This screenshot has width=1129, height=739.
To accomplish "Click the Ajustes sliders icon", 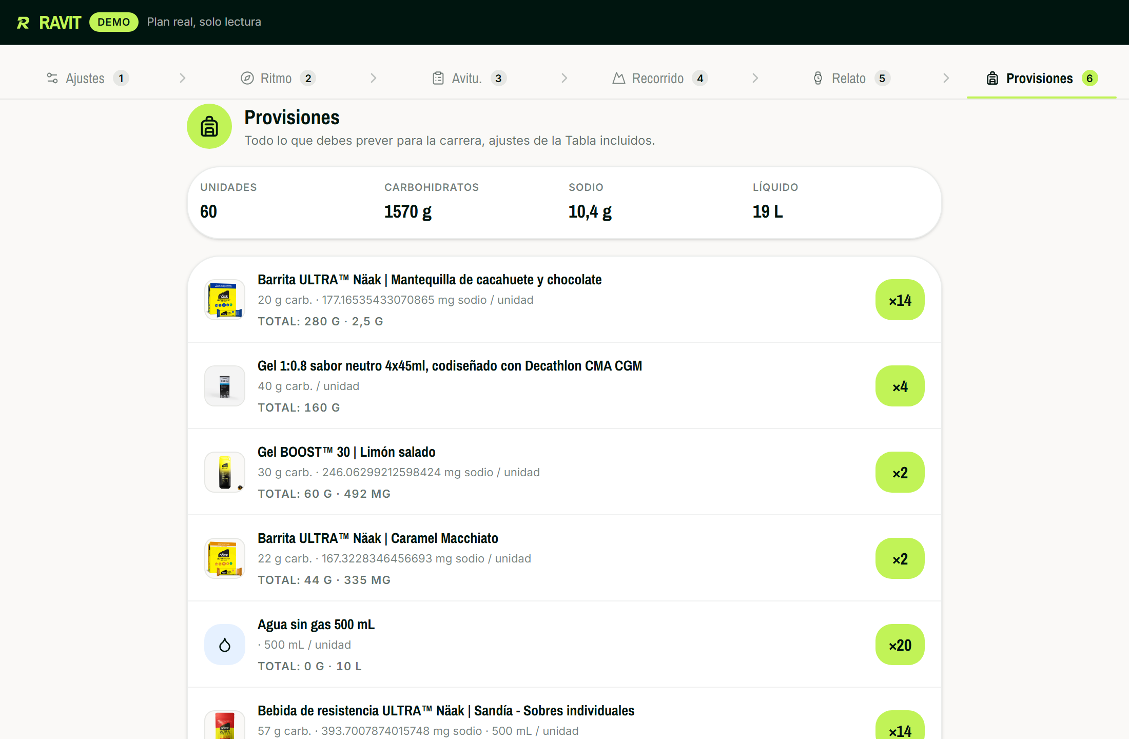I will point(52,78).
